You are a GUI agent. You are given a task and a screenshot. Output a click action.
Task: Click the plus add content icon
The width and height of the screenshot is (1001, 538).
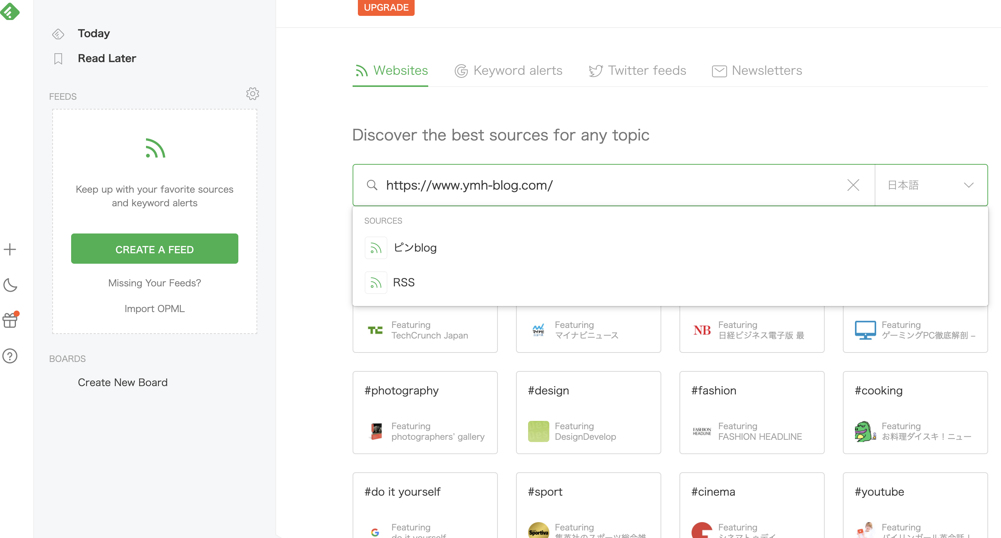(10, 249)
